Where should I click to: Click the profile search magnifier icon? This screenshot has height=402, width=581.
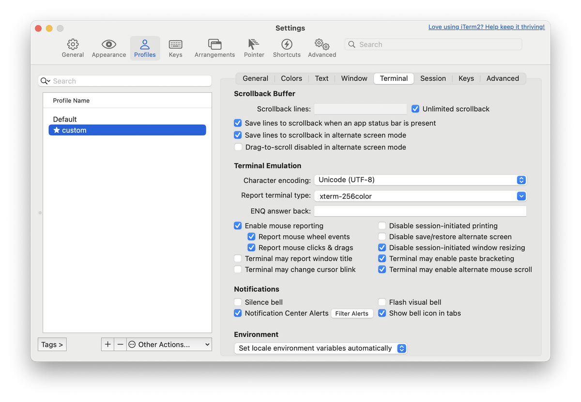tap(46, 81)
